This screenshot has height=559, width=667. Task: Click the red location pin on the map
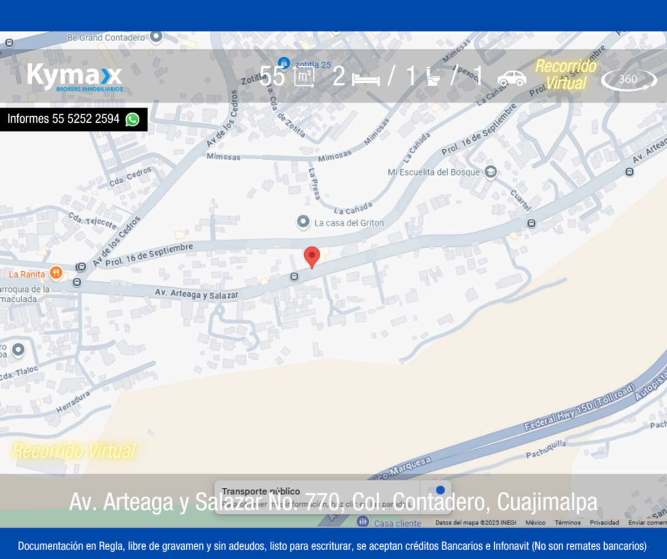pos(312,258)
